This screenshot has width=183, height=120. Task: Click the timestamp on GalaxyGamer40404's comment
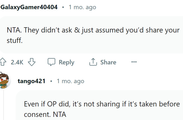click(x=82, y=7)
